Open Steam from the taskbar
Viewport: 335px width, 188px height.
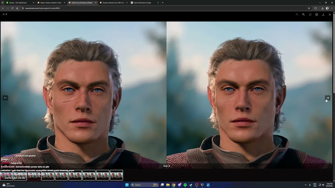coord(191,185)
